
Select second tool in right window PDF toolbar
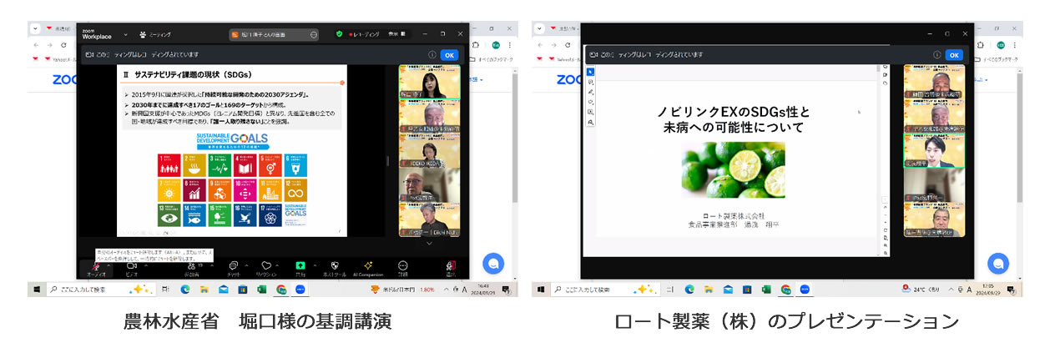tap(590, 82)
